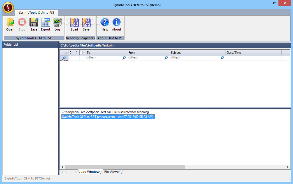Image resolution: width=293 pixels, height=184 pixels.
Task: Sort by the From column header
Action: click(148, 53)
